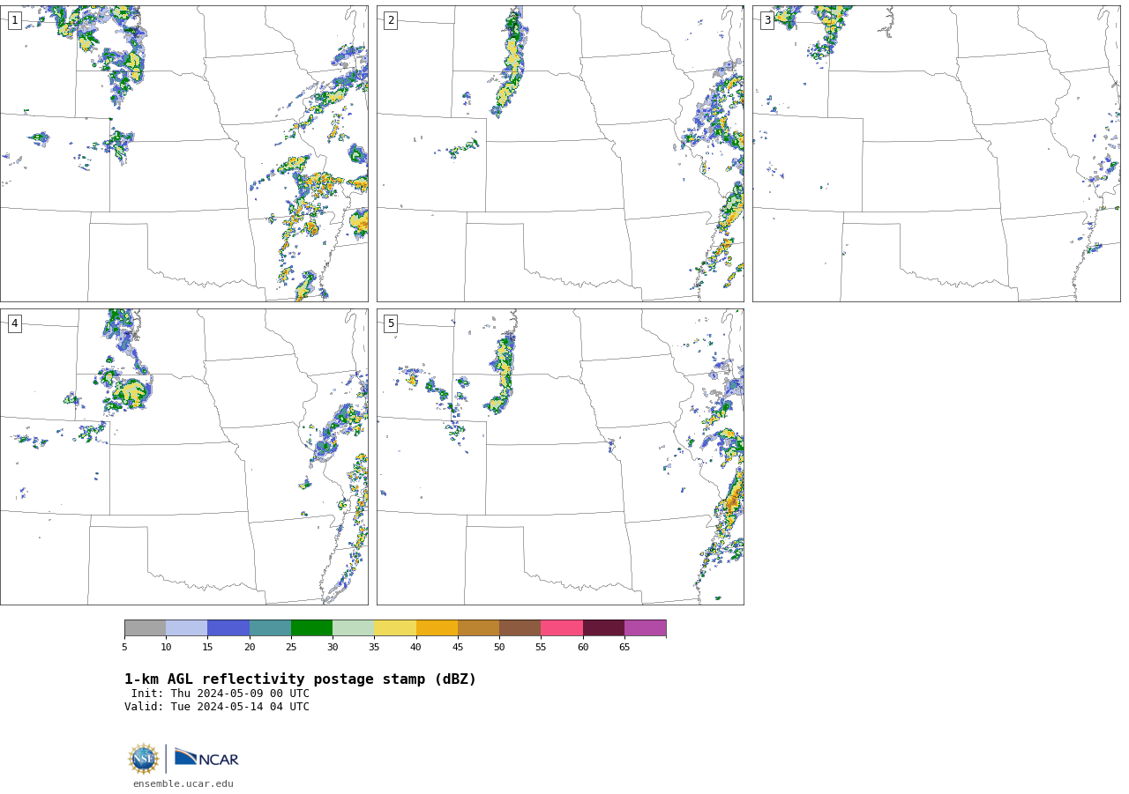Open ensemble member 4 reflectivity map
Viewport: 1129px width, 794px height.
pyautogui.click(x=184, y=456)
